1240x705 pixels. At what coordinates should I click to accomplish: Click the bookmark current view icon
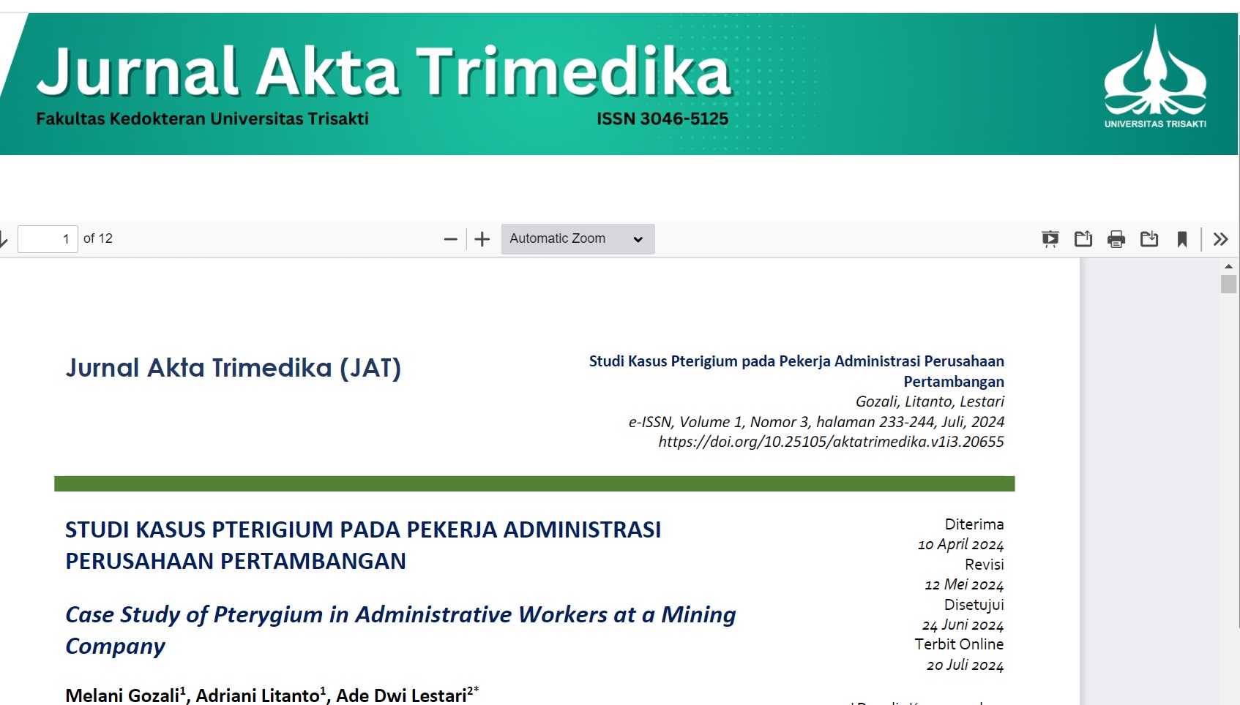(x=1182, y=239)
